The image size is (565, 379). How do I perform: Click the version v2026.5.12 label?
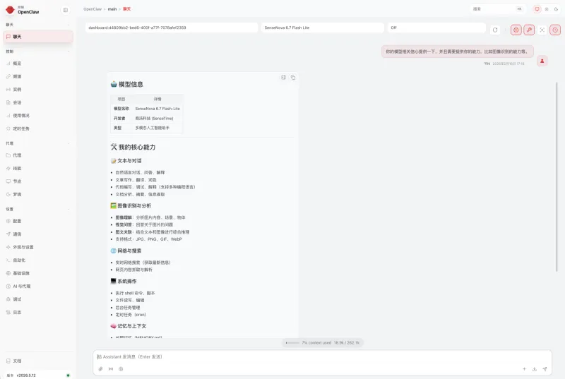point(26,375)
